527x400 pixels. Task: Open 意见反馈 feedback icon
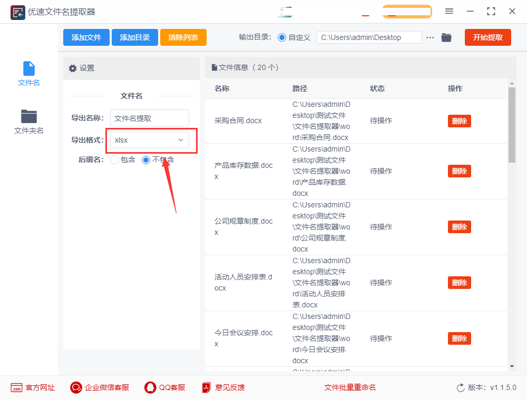[207, 387]
